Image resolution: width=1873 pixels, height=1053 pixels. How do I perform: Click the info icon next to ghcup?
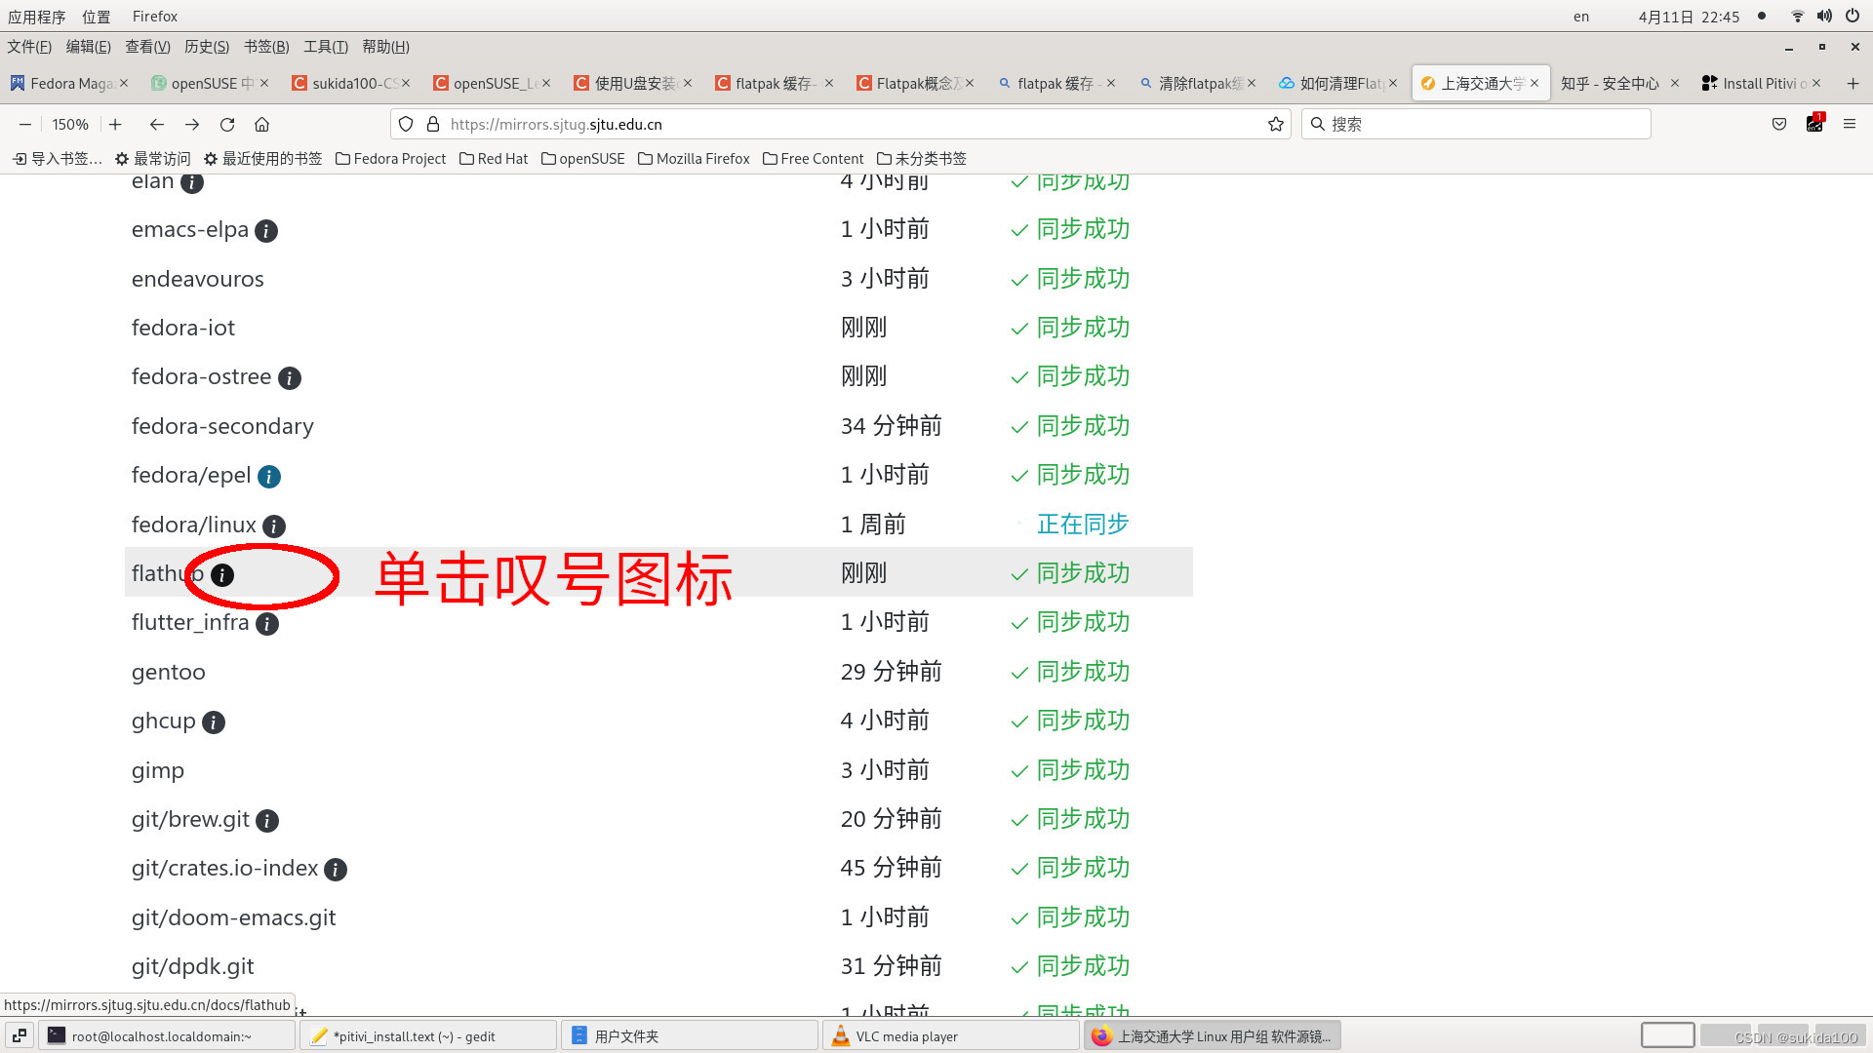214,722
